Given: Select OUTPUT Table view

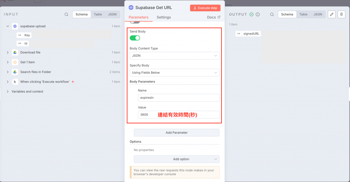Looking at the screenshot, I should [x=304, y=14].
